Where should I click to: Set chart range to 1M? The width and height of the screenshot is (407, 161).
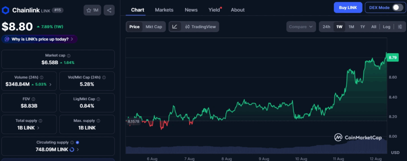pos(351,27)
